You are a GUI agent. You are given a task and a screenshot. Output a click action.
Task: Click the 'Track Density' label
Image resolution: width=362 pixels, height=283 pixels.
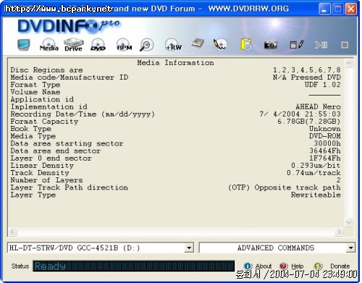pos(40,173)
